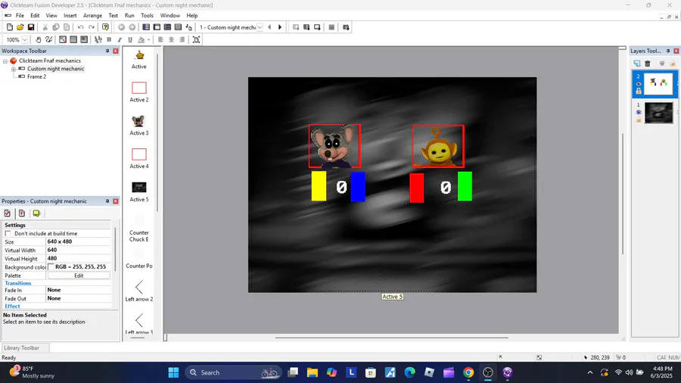681x383 pixels.
Task: Select the green rectangle in the frame
Action: (x=465, y=186)
